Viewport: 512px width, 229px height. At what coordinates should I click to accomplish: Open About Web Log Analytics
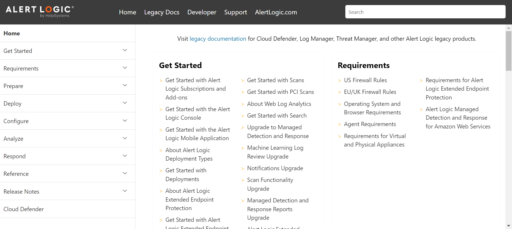tap(279, 104)
